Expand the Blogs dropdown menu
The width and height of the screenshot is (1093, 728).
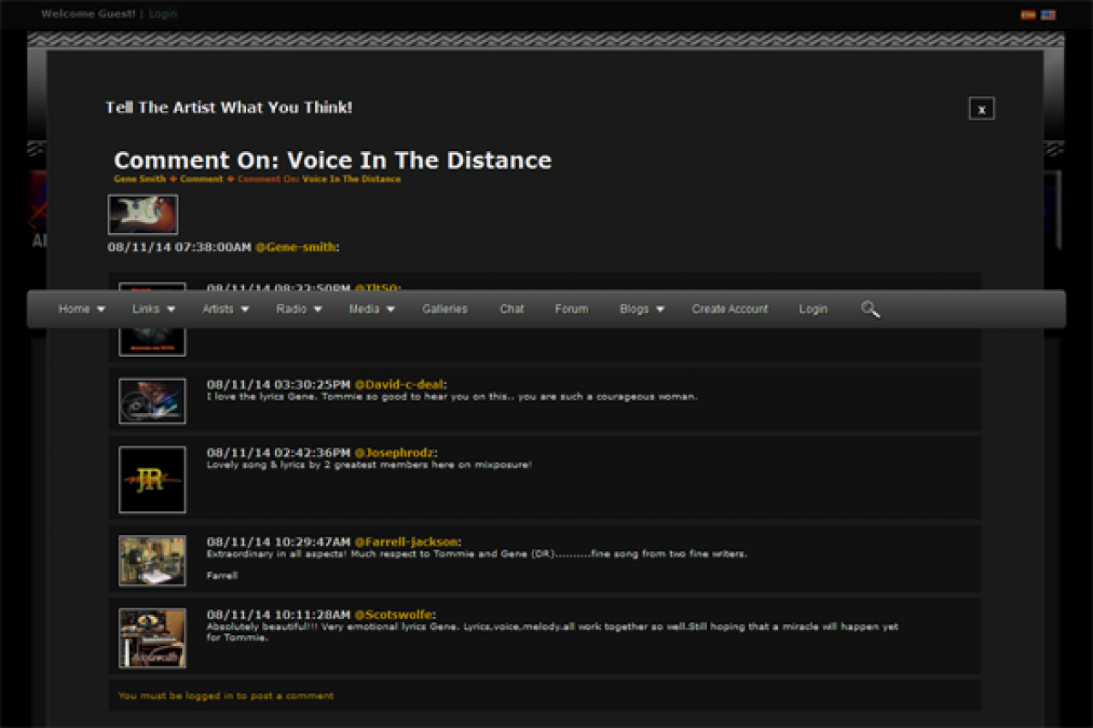(642, 309)
